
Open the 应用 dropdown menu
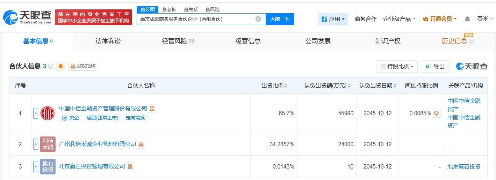point(333,19)
